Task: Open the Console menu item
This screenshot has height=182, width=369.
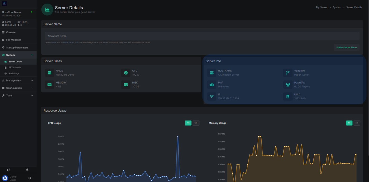Action: click(x=11, y=32)
